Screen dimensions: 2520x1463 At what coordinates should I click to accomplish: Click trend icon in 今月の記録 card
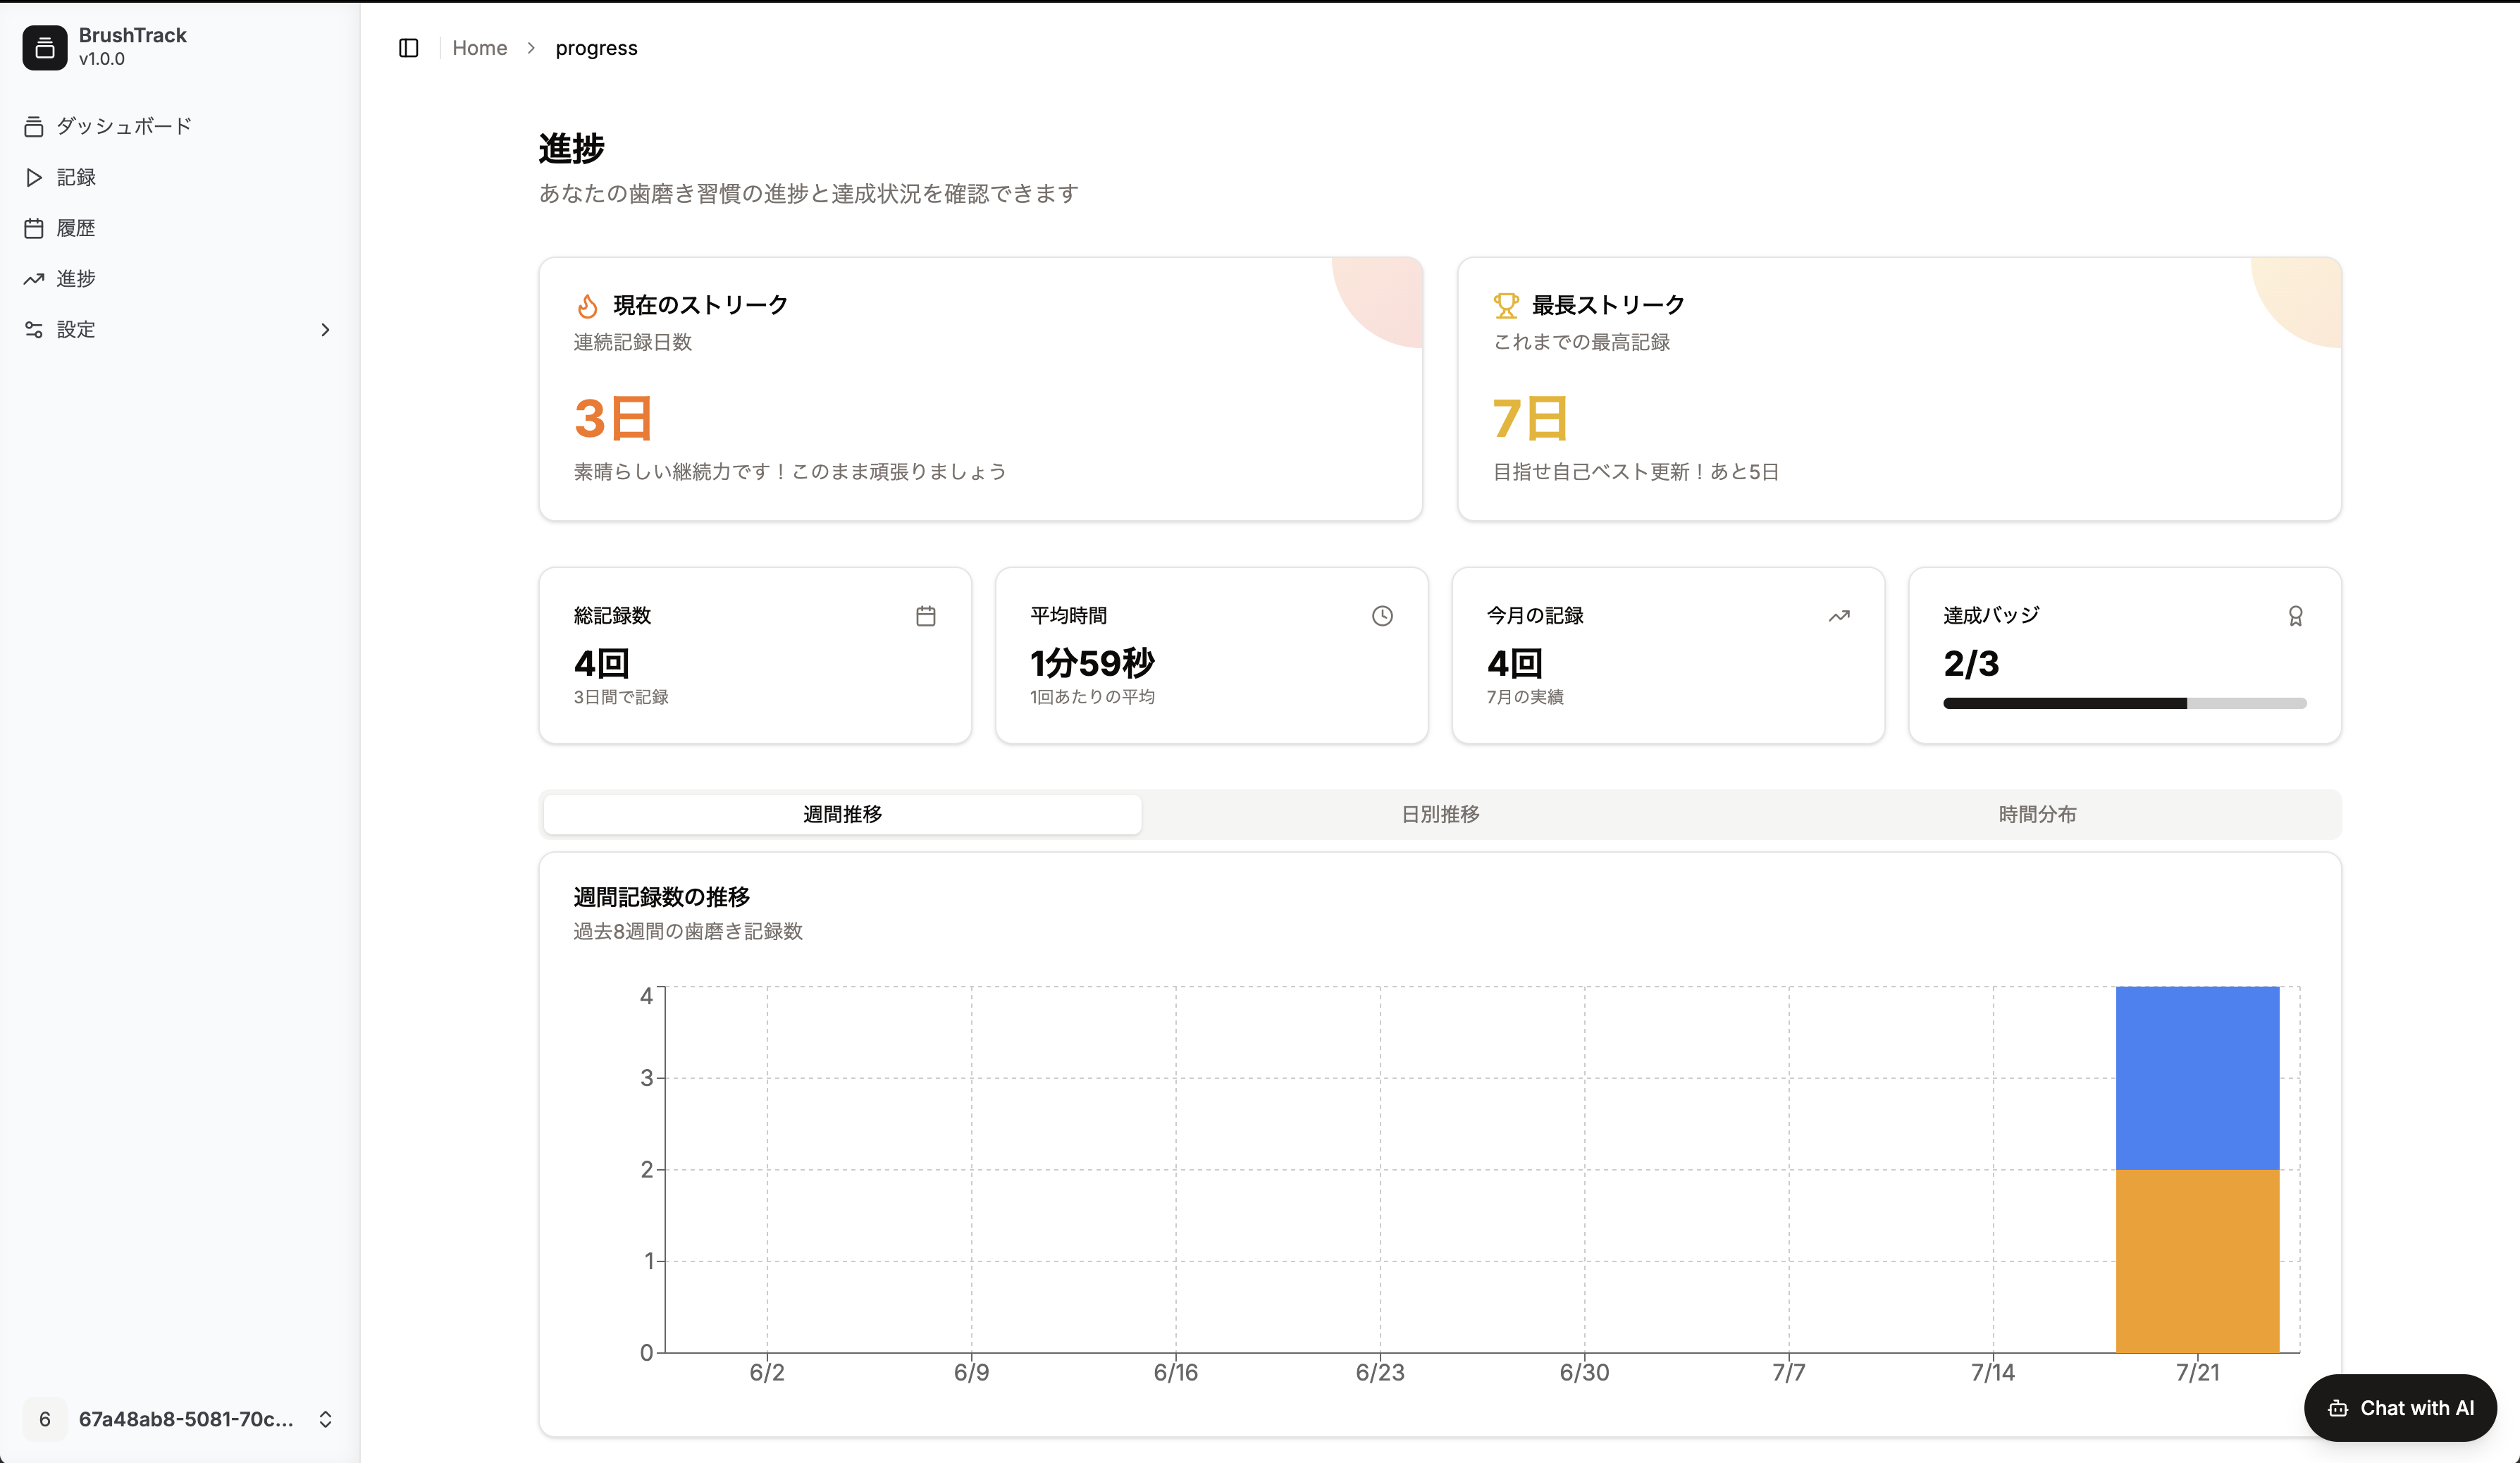pyautogui.click(x=1839, y=616)
